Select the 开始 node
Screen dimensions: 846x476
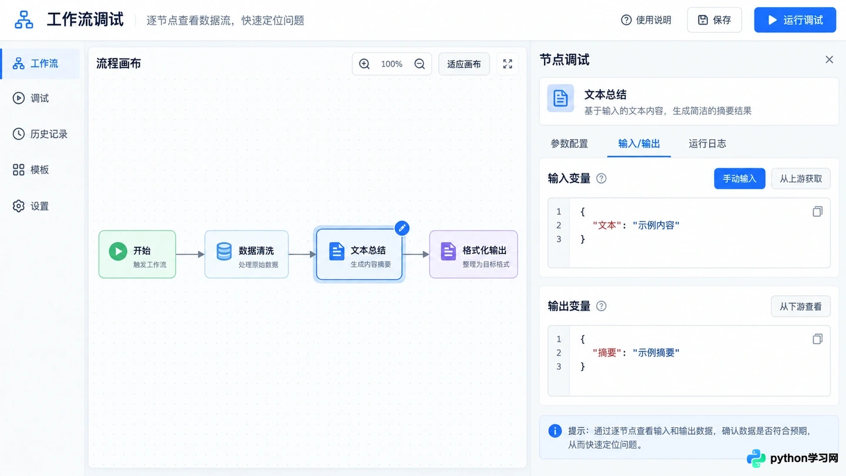click(x=137, y=254)
